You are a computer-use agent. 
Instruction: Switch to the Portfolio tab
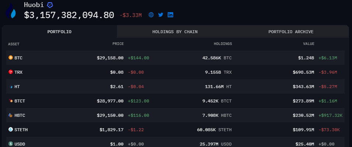(59, 32)
